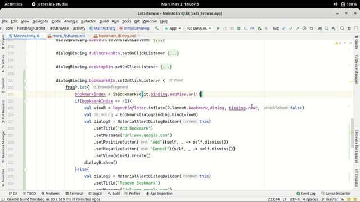Open the TODO tool window
Screen dimensions: 360x202
29,194
